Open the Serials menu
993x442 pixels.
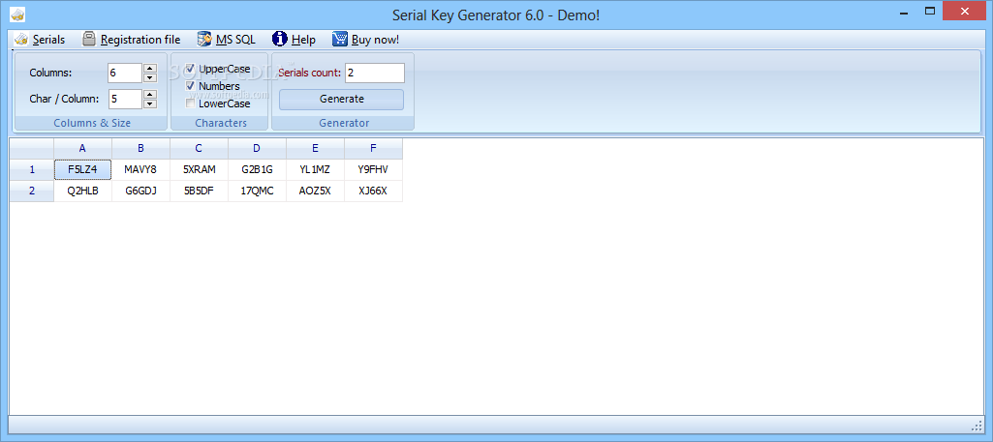(48, 40)
